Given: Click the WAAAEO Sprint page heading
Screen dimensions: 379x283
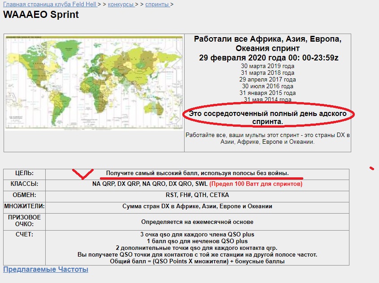Looking at the screenshot, I should (41, 14).
